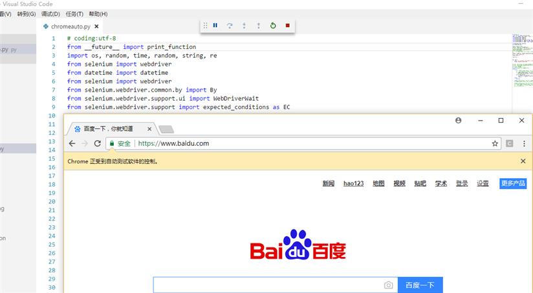Close the 百度一下 Chrome tab
This screenshot has width=533, height=293.
pos(149,129)
